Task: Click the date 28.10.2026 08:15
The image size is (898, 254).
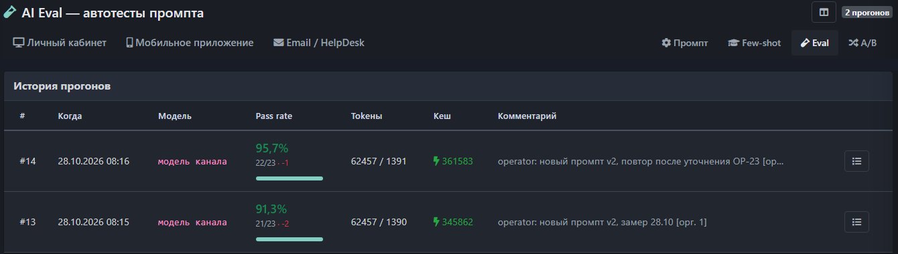Action: 94,222
